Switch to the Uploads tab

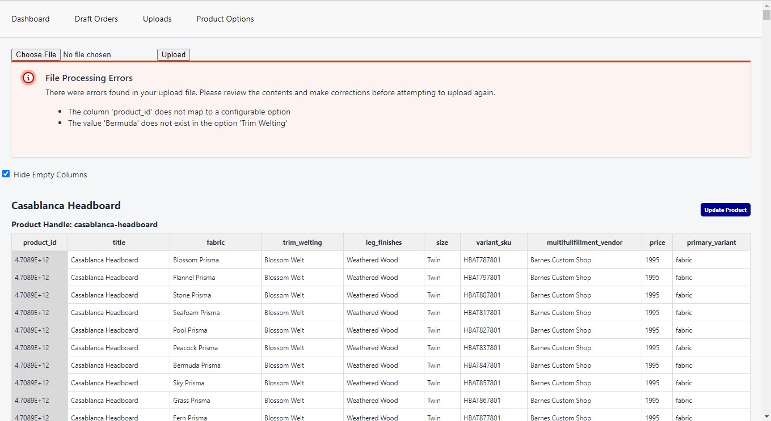point(157,19)
